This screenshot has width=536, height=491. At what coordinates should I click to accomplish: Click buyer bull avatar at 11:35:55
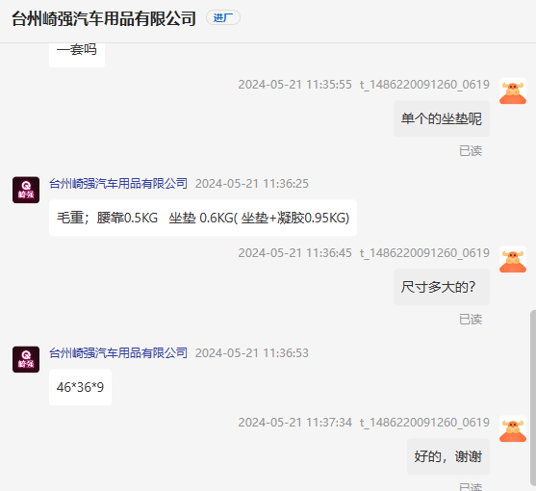tap(512, 90)
